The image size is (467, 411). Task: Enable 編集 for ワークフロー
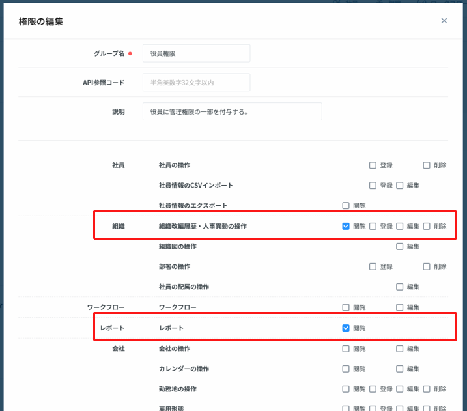[x=400, y=307]
